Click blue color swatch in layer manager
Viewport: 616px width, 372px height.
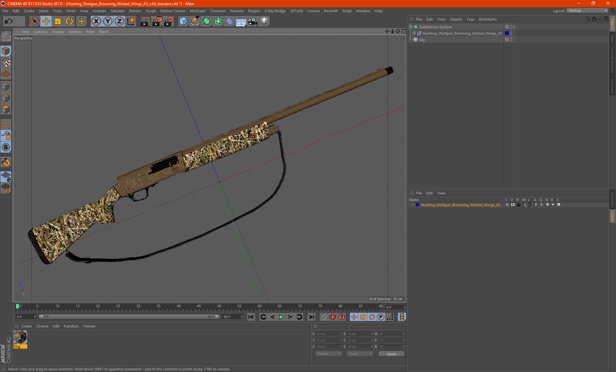(x=417, y=205)
